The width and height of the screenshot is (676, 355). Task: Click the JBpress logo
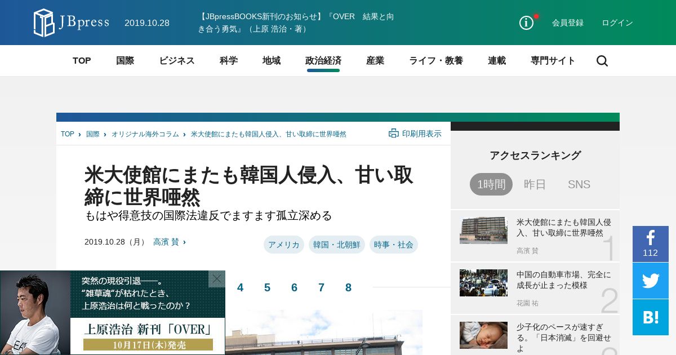[71, 23]
